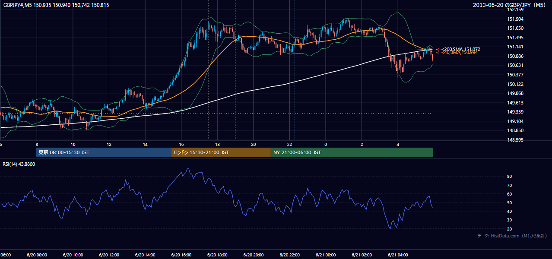Click the 6/20 08:00 time axis label
Image resolution: width=552 pixels, height=259 pixels.
(x=37, y=255)
